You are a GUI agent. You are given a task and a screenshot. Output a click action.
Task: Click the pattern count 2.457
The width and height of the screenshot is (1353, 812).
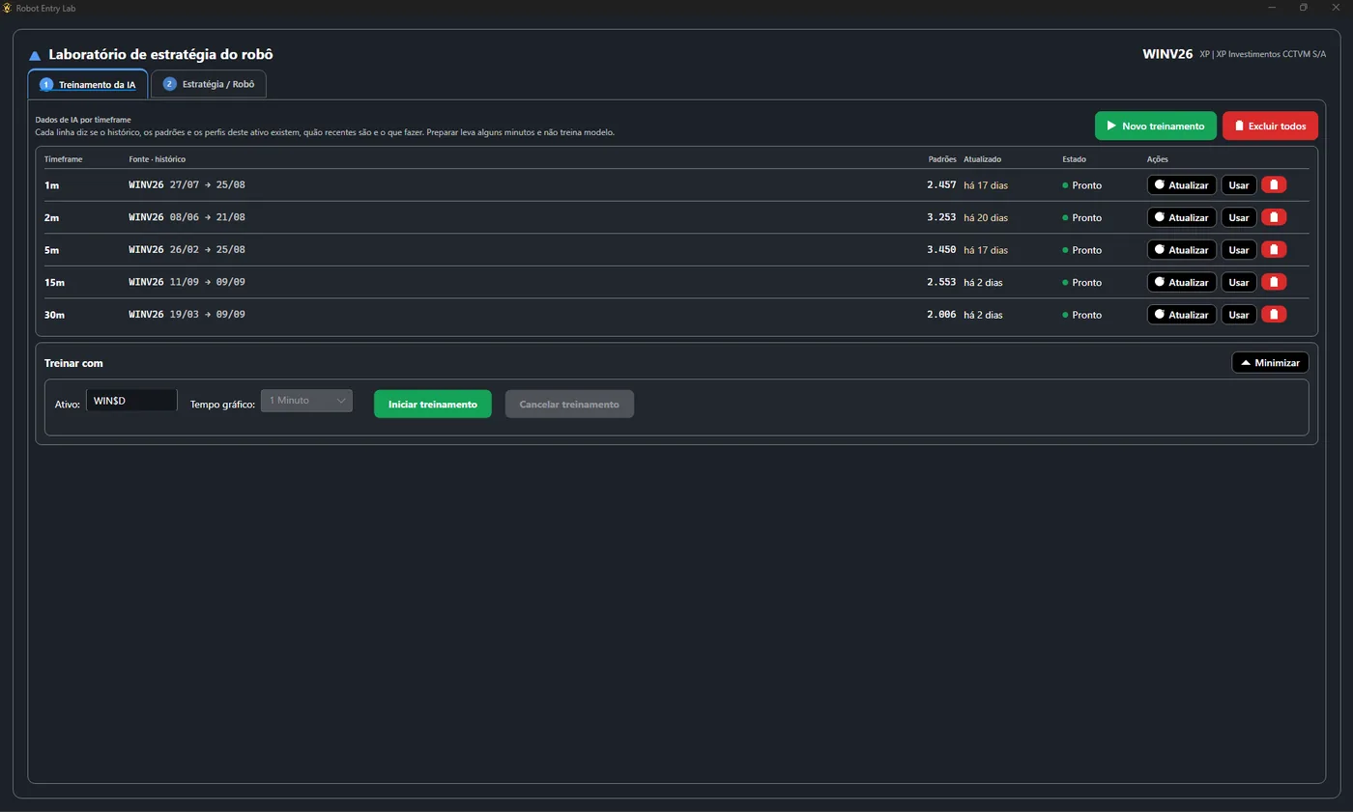(941, 184)
